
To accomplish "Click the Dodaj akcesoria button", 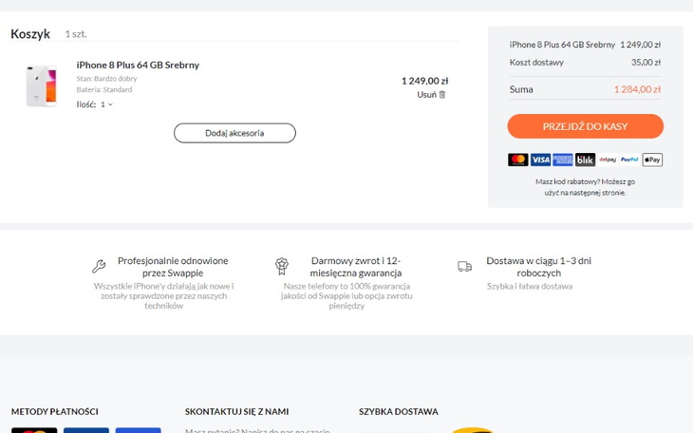I will coord(234,133).
